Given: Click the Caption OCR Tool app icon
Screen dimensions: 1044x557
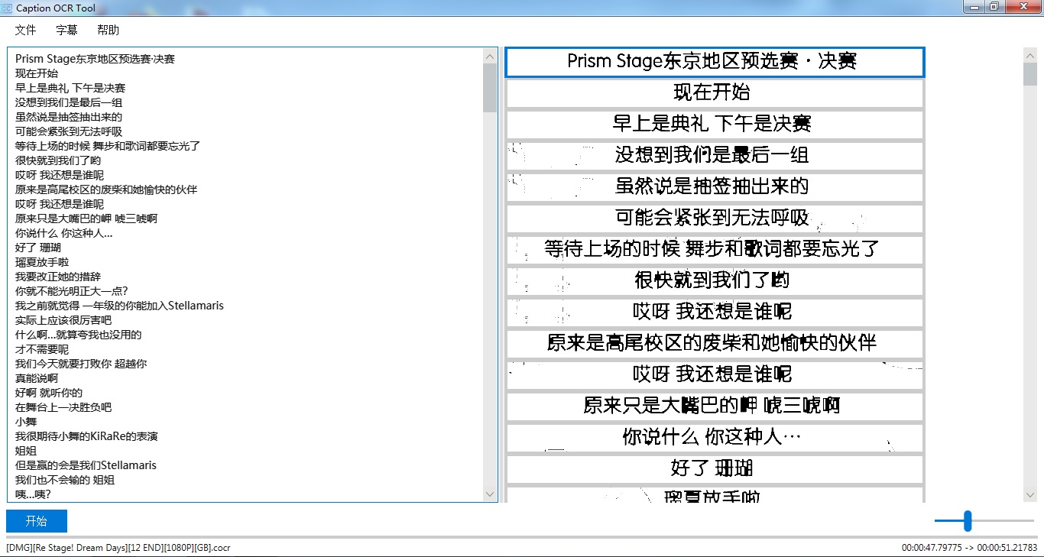Looking at the screenshot, I should [x=8, y=7].
